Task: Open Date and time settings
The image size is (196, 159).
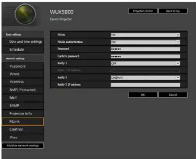Action: tap(23, 42)
